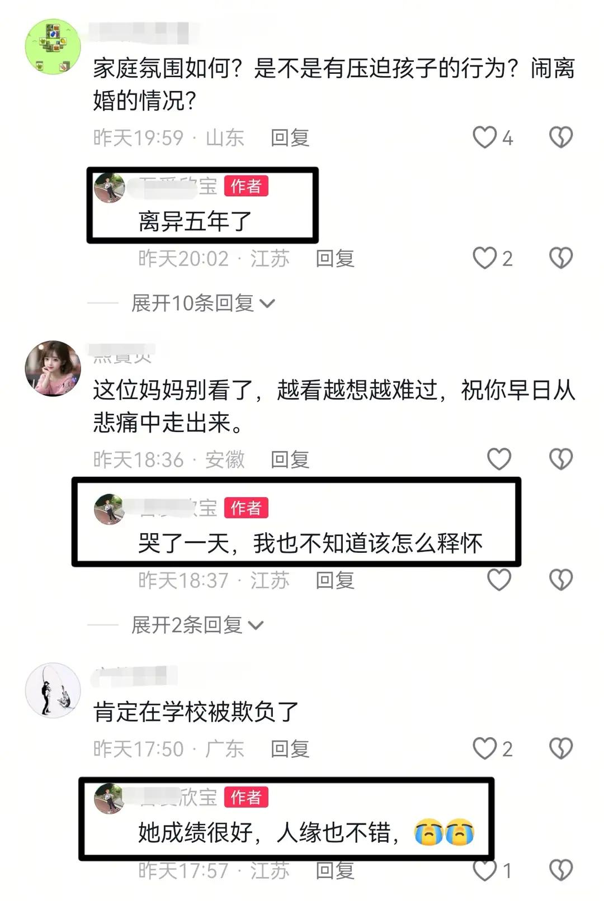Dislike the author's reply at 昨天17:57

coord(561,870)
